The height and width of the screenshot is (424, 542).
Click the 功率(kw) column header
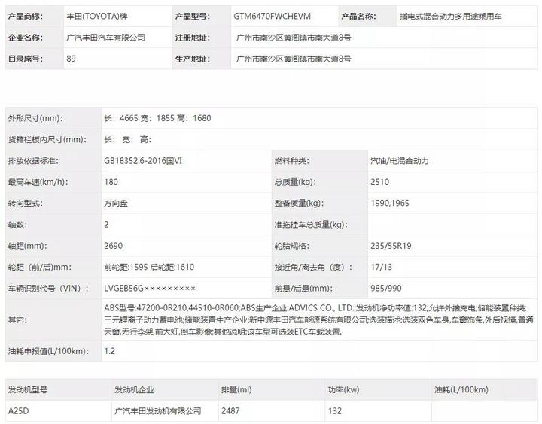[x=343, y=390]
